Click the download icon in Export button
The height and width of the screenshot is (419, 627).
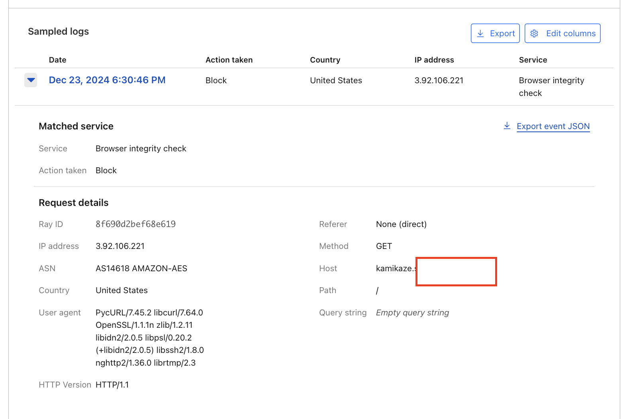click(x=480, y=33)
